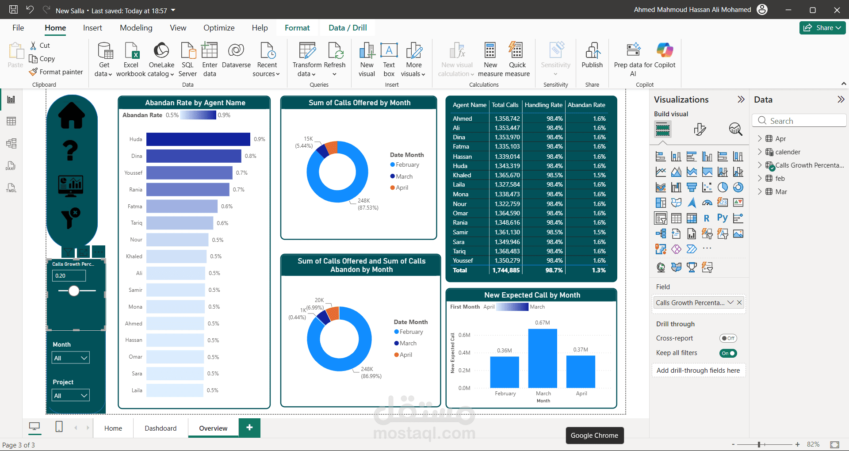Open DAX query view in left sidebar
Screen dimensions: 849x451
tap(11, 165)
